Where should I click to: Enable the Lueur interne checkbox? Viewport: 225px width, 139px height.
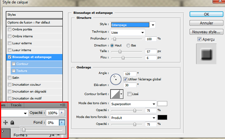(x=10, y=50)
